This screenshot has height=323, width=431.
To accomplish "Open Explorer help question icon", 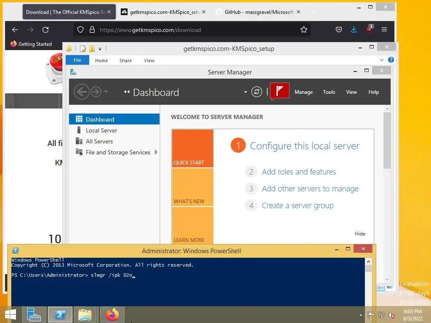I will coord(391,60).
